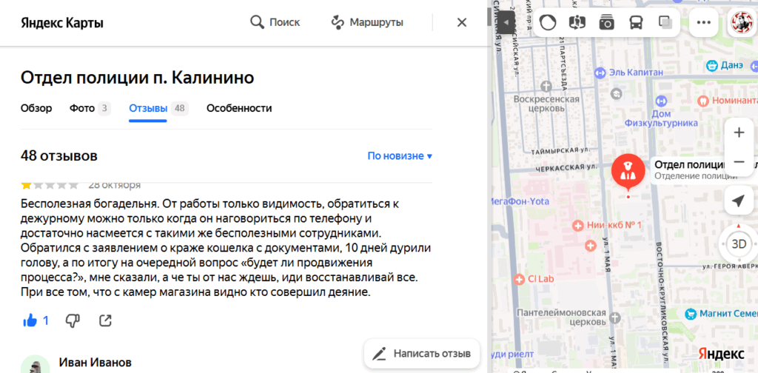
Task: Click the Отделение полиции marker caption
Action: pyautogui.click(x=696, y=176)
